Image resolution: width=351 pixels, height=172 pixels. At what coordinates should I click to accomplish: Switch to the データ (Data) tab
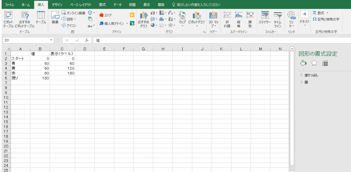click(117, 5)
